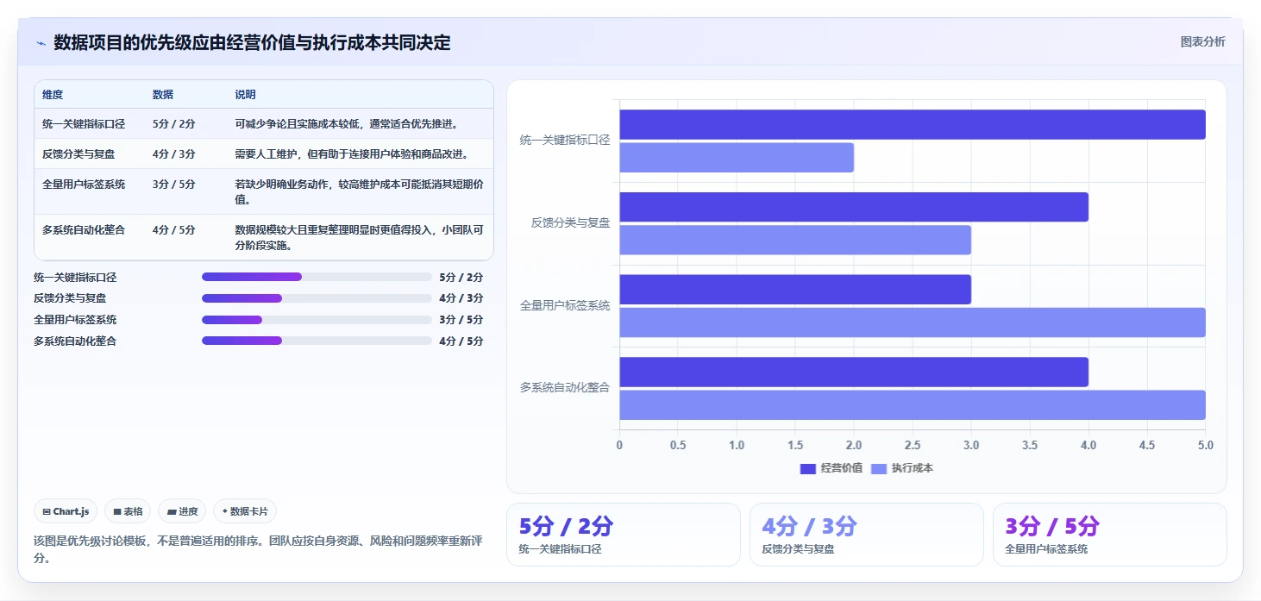
Task: Click the 多系统自动化整合 chart axis label
Action: coord(565,388)
